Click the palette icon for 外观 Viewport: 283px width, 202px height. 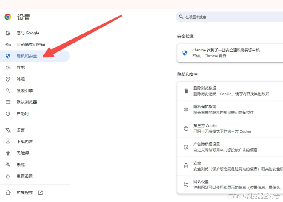pyautogui.click(x=8, y=79)
